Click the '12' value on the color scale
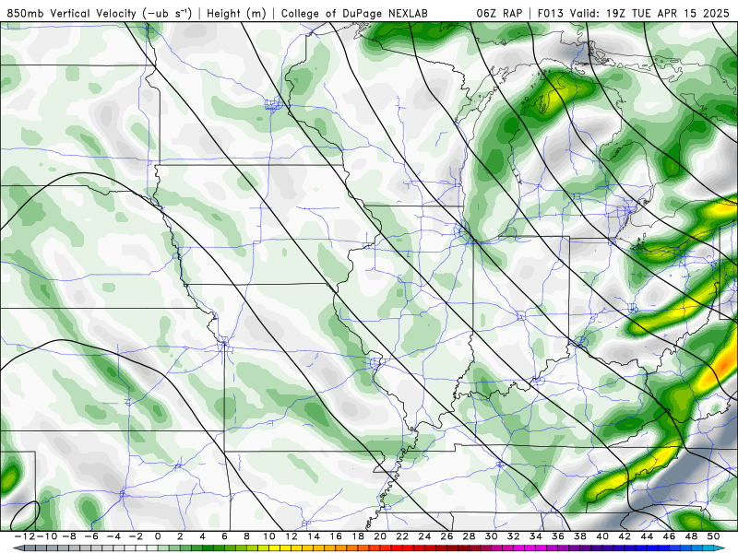This screenshot has height=553, width=738. [292, 536]
